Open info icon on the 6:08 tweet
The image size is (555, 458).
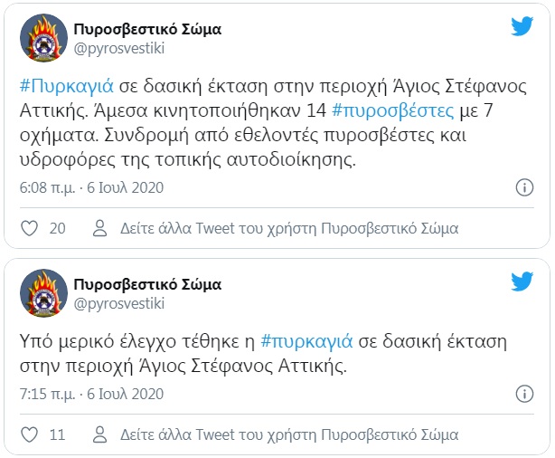524,187
